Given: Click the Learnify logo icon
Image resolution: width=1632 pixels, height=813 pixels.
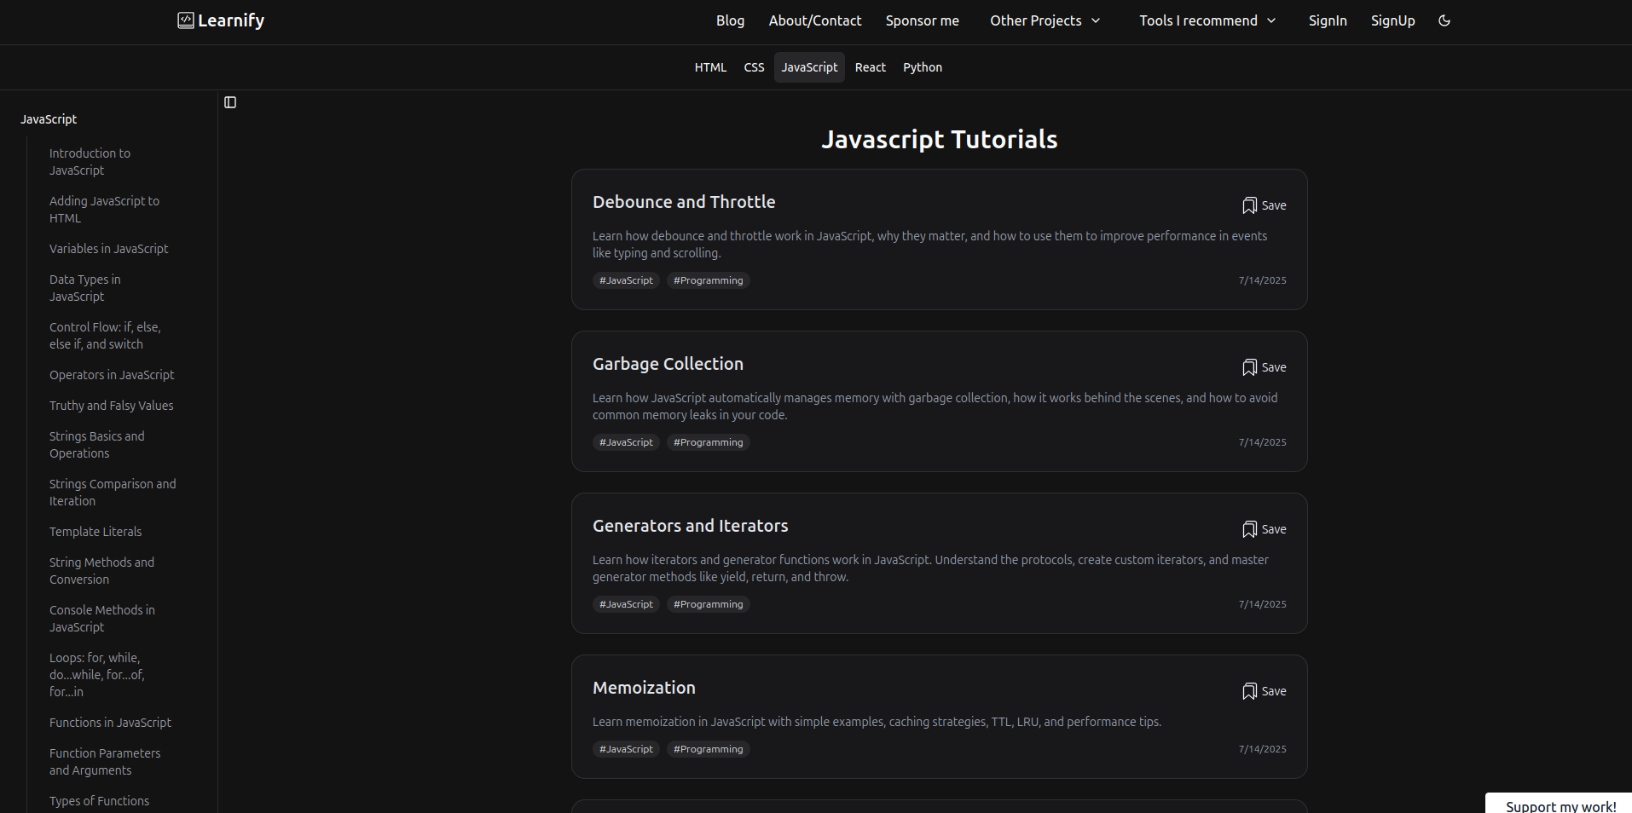Looking at the screenshot, I should 185,20.
